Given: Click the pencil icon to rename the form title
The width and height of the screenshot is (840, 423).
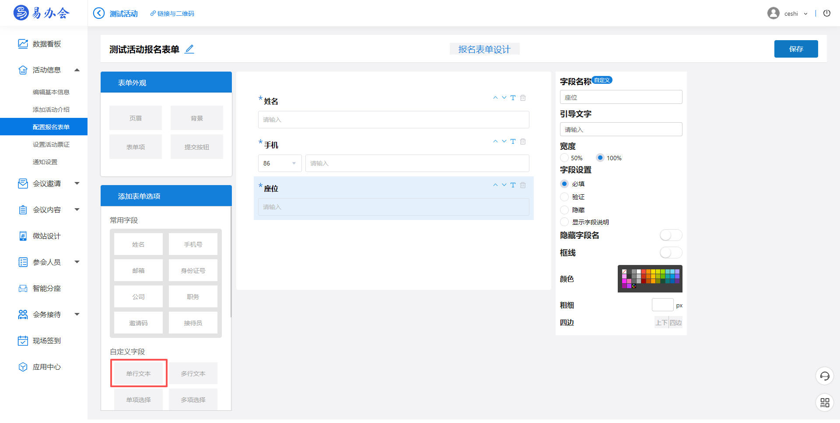Looking at the screenshot, I should coord(189,49).
